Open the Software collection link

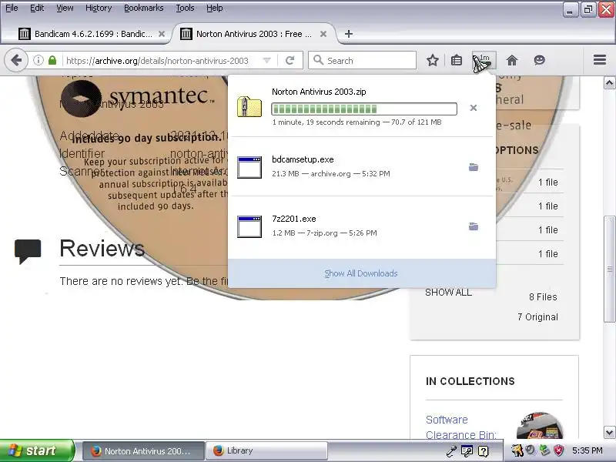coord(447,420)
